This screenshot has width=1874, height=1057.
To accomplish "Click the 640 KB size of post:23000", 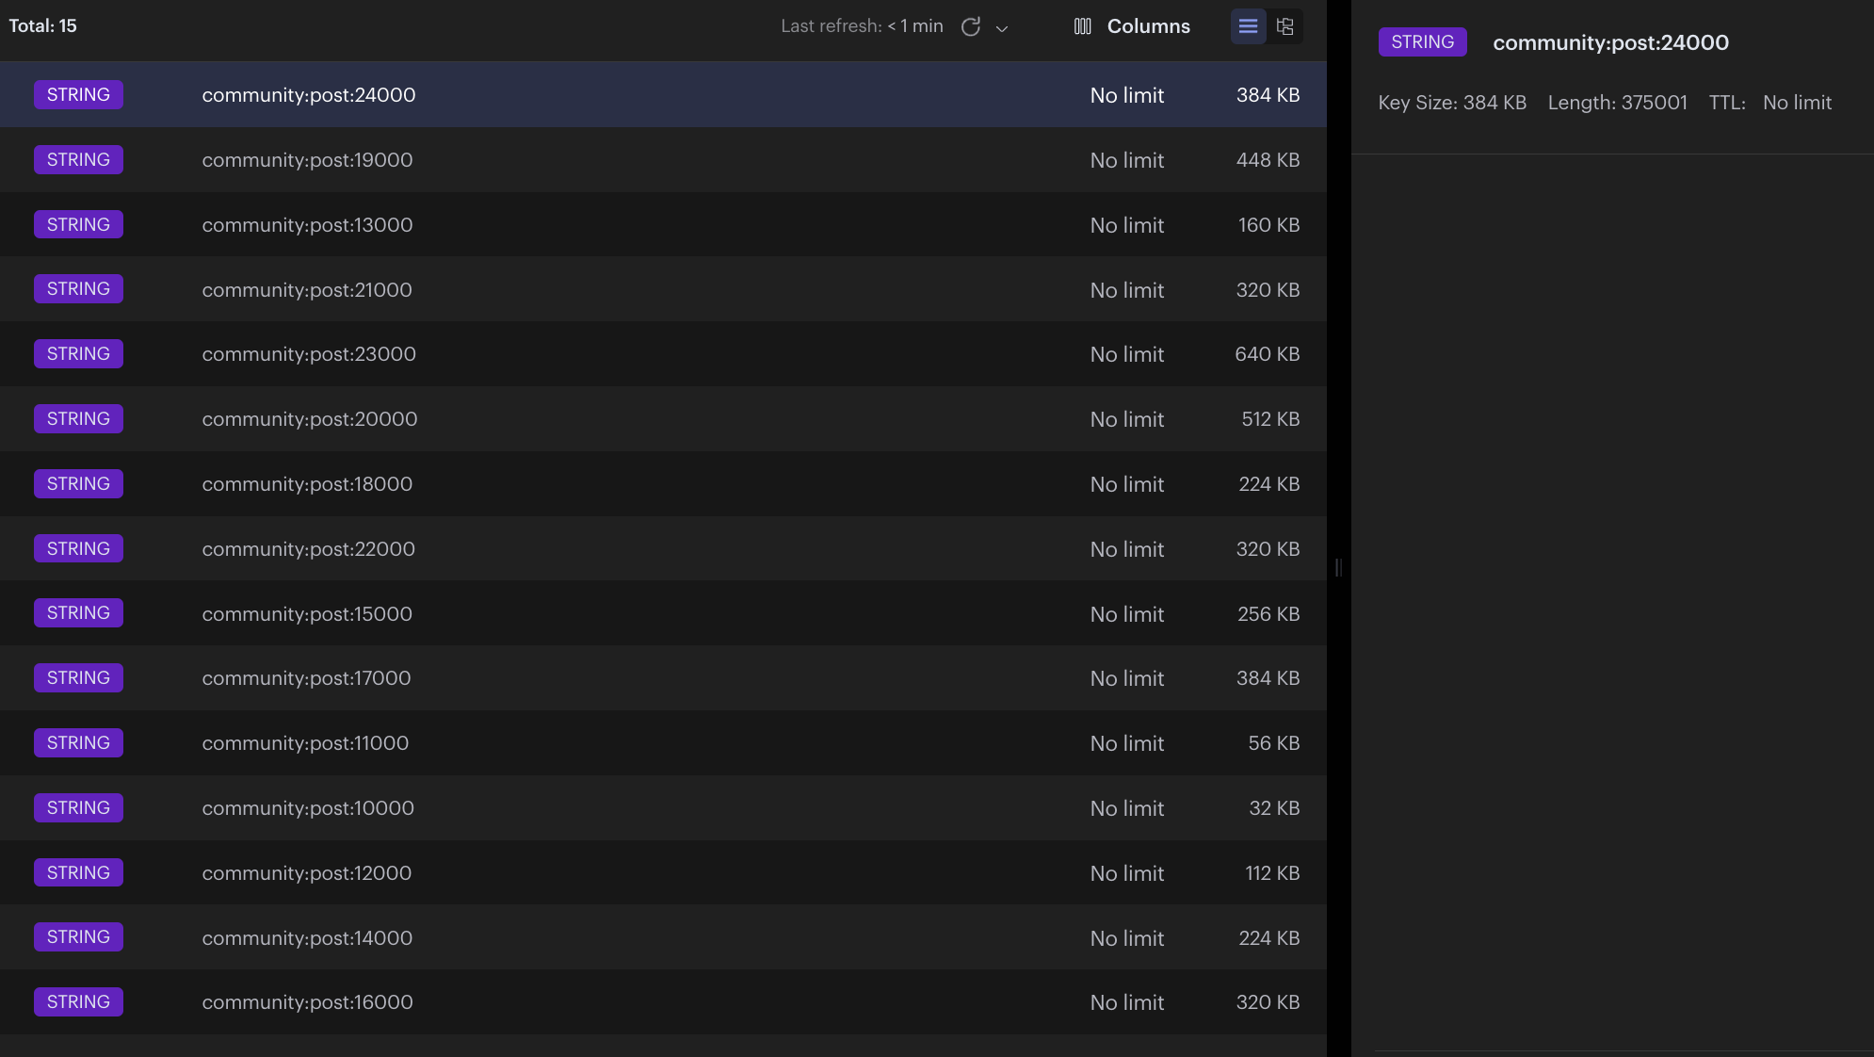I will [1267, 354].
